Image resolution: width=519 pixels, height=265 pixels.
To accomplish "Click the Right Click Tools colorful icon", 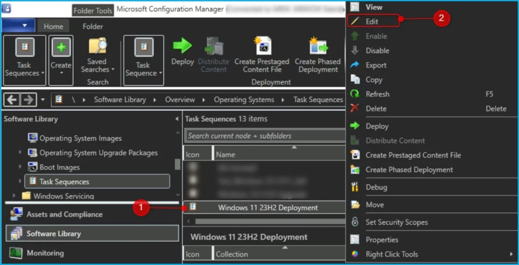I will [355, 254].
